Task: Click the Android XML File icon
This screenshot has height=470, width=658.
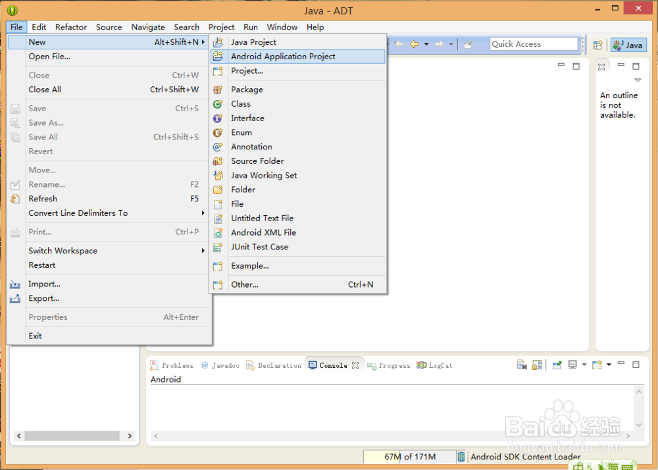Action: tap(218, 232)
